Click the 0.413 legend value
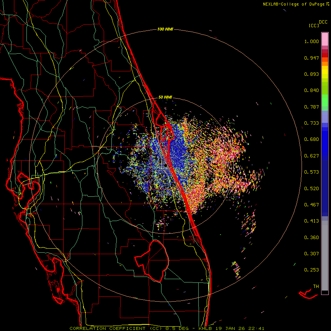 tap(312, 221)
